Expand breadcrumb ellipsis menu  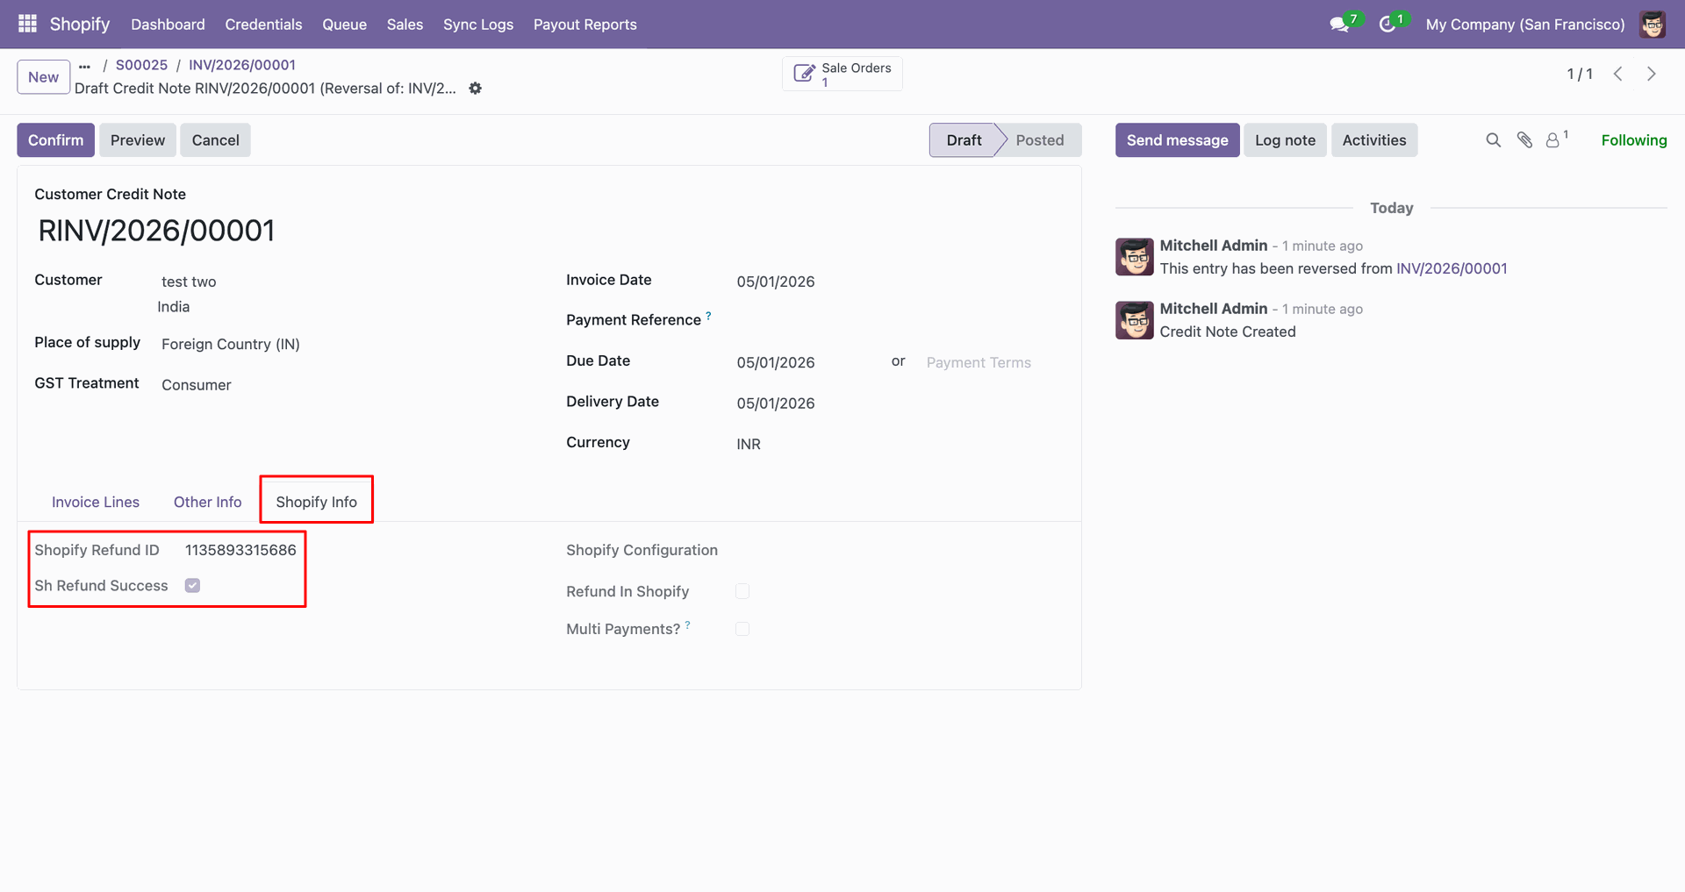84,66
